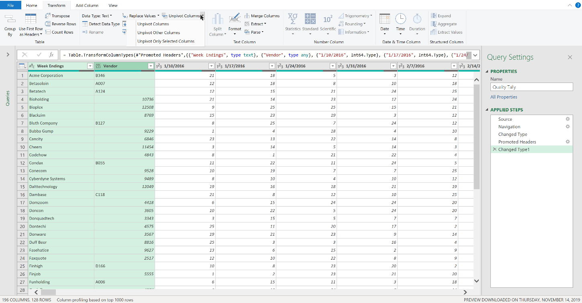Open the File tab
582x303 pixels.
click(x=10, y=5)
